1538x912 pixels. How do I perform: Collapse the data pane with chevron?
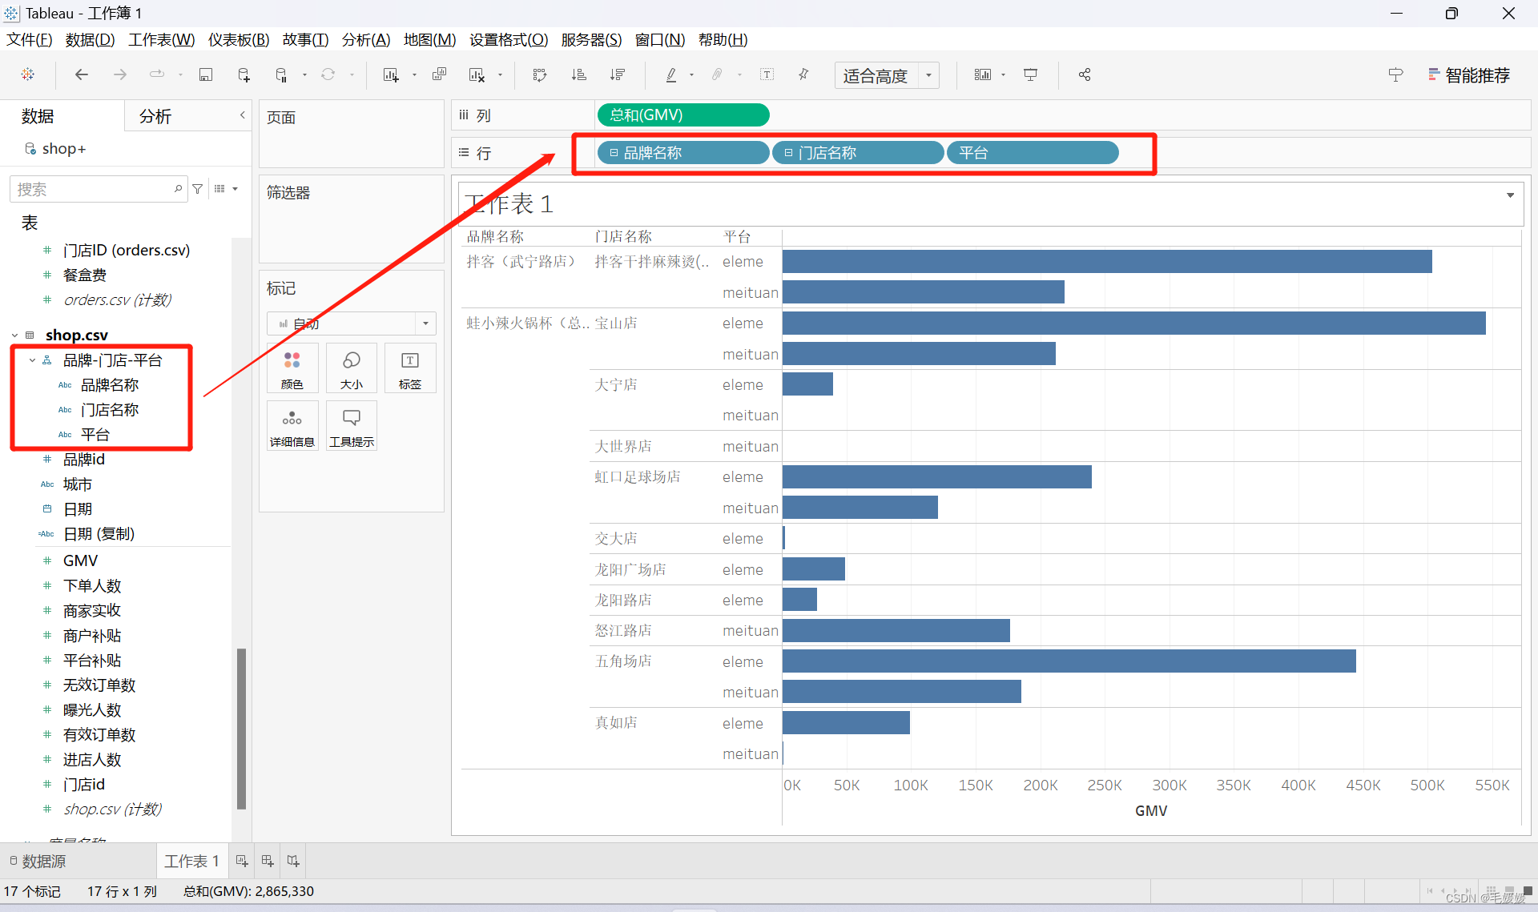pos(242,115)
